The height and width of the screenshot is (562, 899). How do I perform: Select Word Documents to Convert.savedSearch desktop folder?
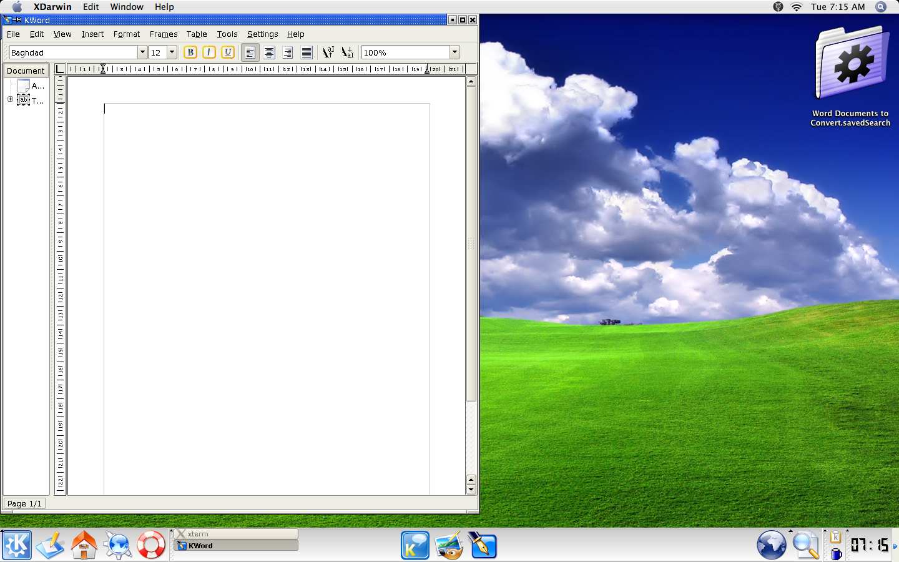click(x=851, y=77)
